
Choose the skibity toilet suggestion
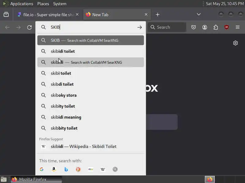tap(91, 106)
